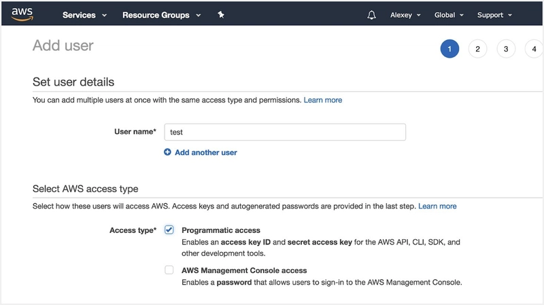Click the pin shortcuts icon
Screen dimensions: 544x305
221,15
